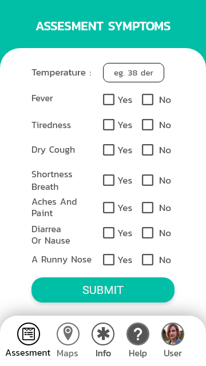Open the Assesment clipboard icon
This screenshot has width=206, height=366.
29,334
